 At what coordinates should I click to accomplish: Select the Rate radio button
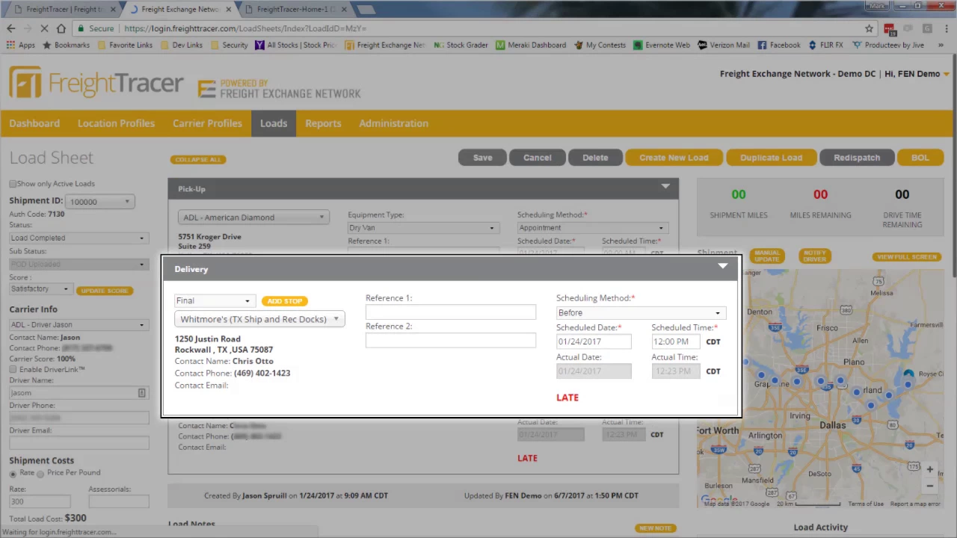pyautogui.click(x=13, y=473)
